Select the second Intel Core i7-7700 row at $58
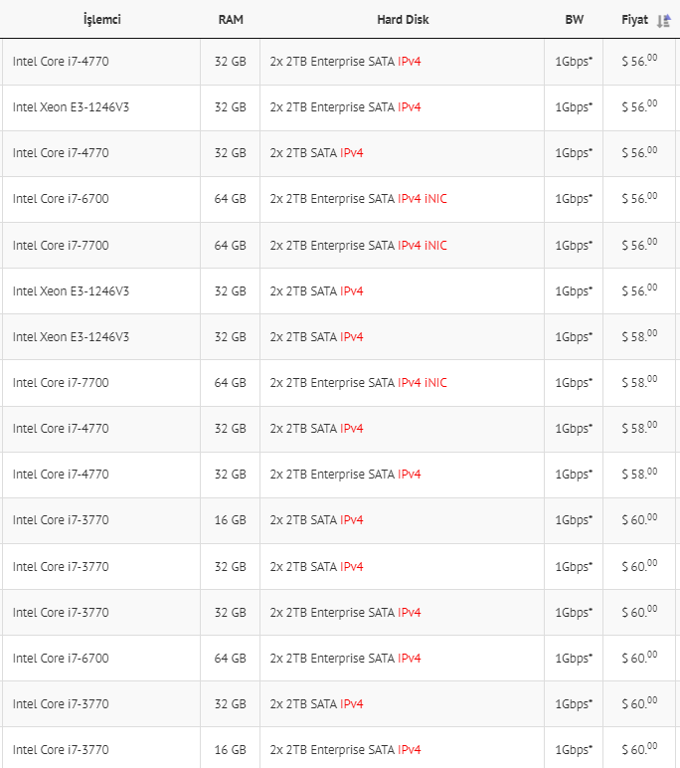Image resolution: width=680 pixels, height=768 pixels. pos(340,383)
